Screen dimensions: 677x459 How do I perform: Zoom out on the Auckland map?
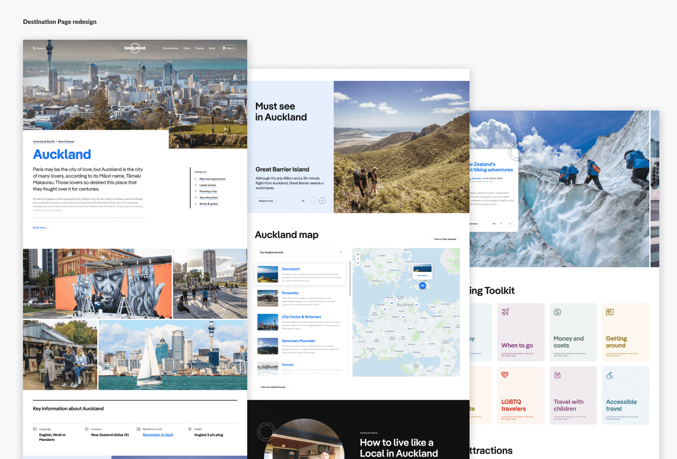[x=358, y=259]
